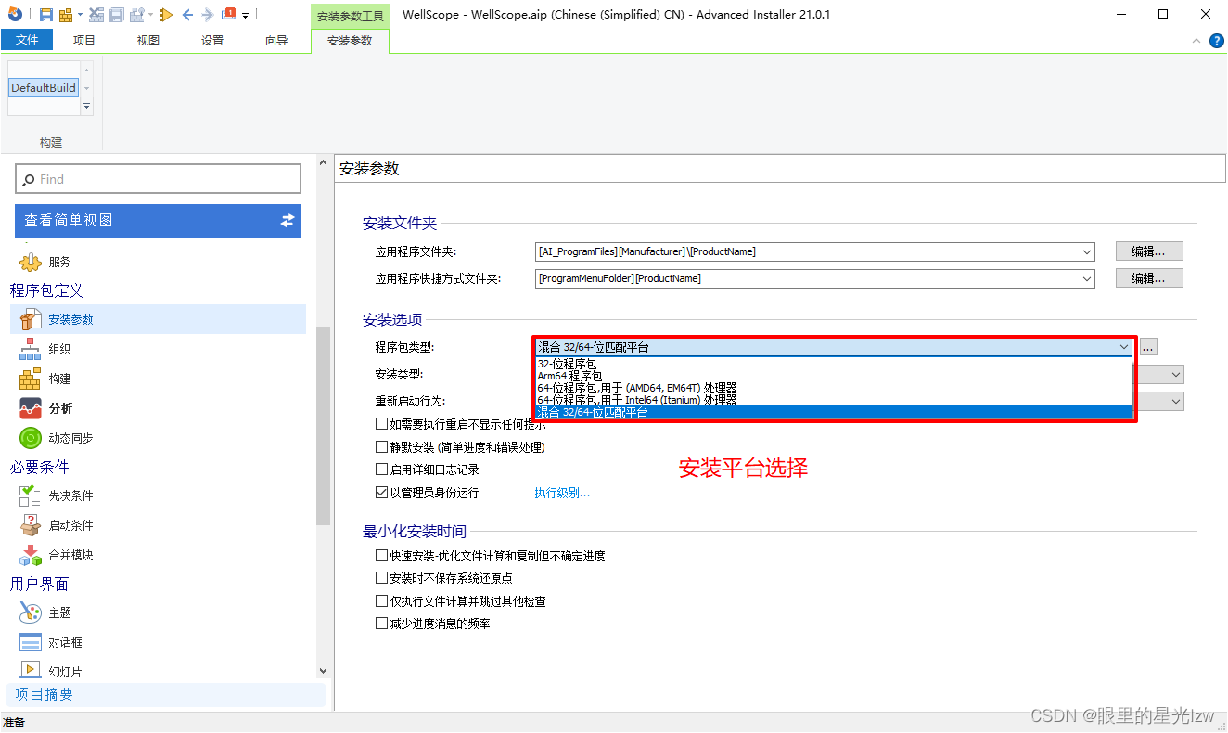Go back with the blue left arrow
Image resolution: width=1228 pixels, height=733 pixels.
(x=187, y=15)
